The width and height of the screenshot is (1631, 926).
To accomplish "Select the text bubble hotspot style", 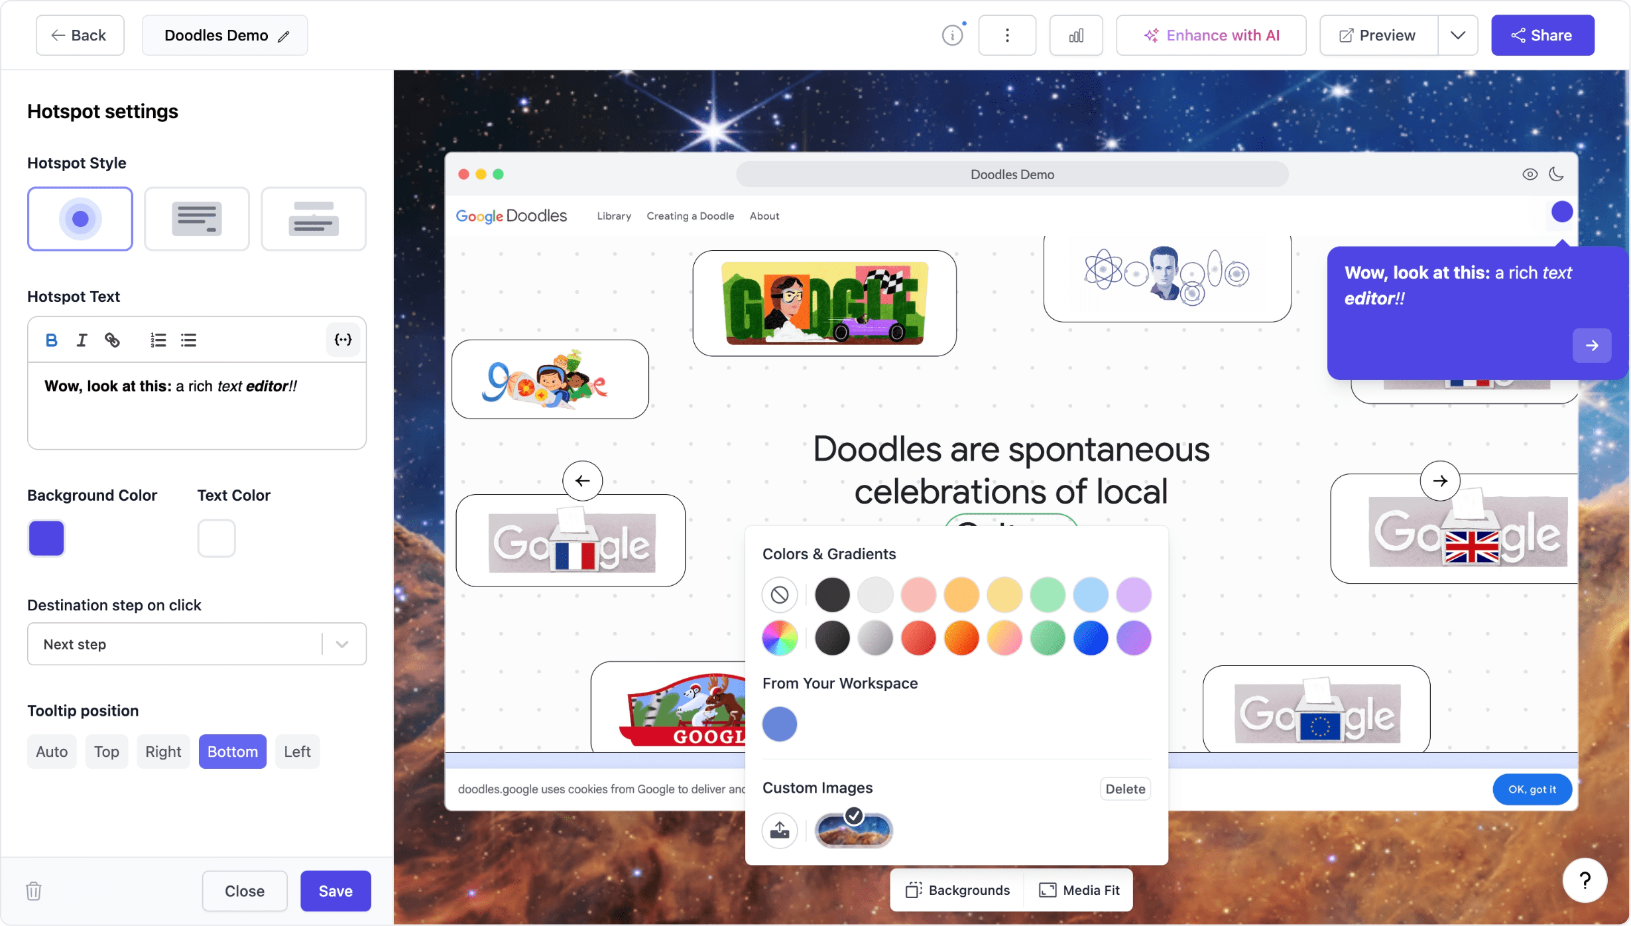I will [197, 219].
